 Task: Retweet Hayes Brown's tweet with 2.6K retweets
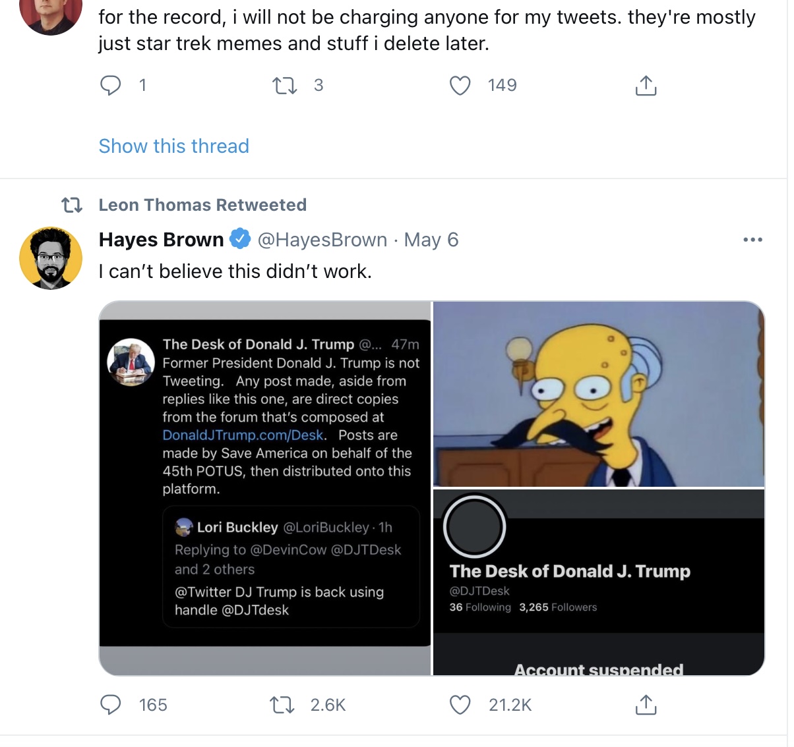pos(282,705)
